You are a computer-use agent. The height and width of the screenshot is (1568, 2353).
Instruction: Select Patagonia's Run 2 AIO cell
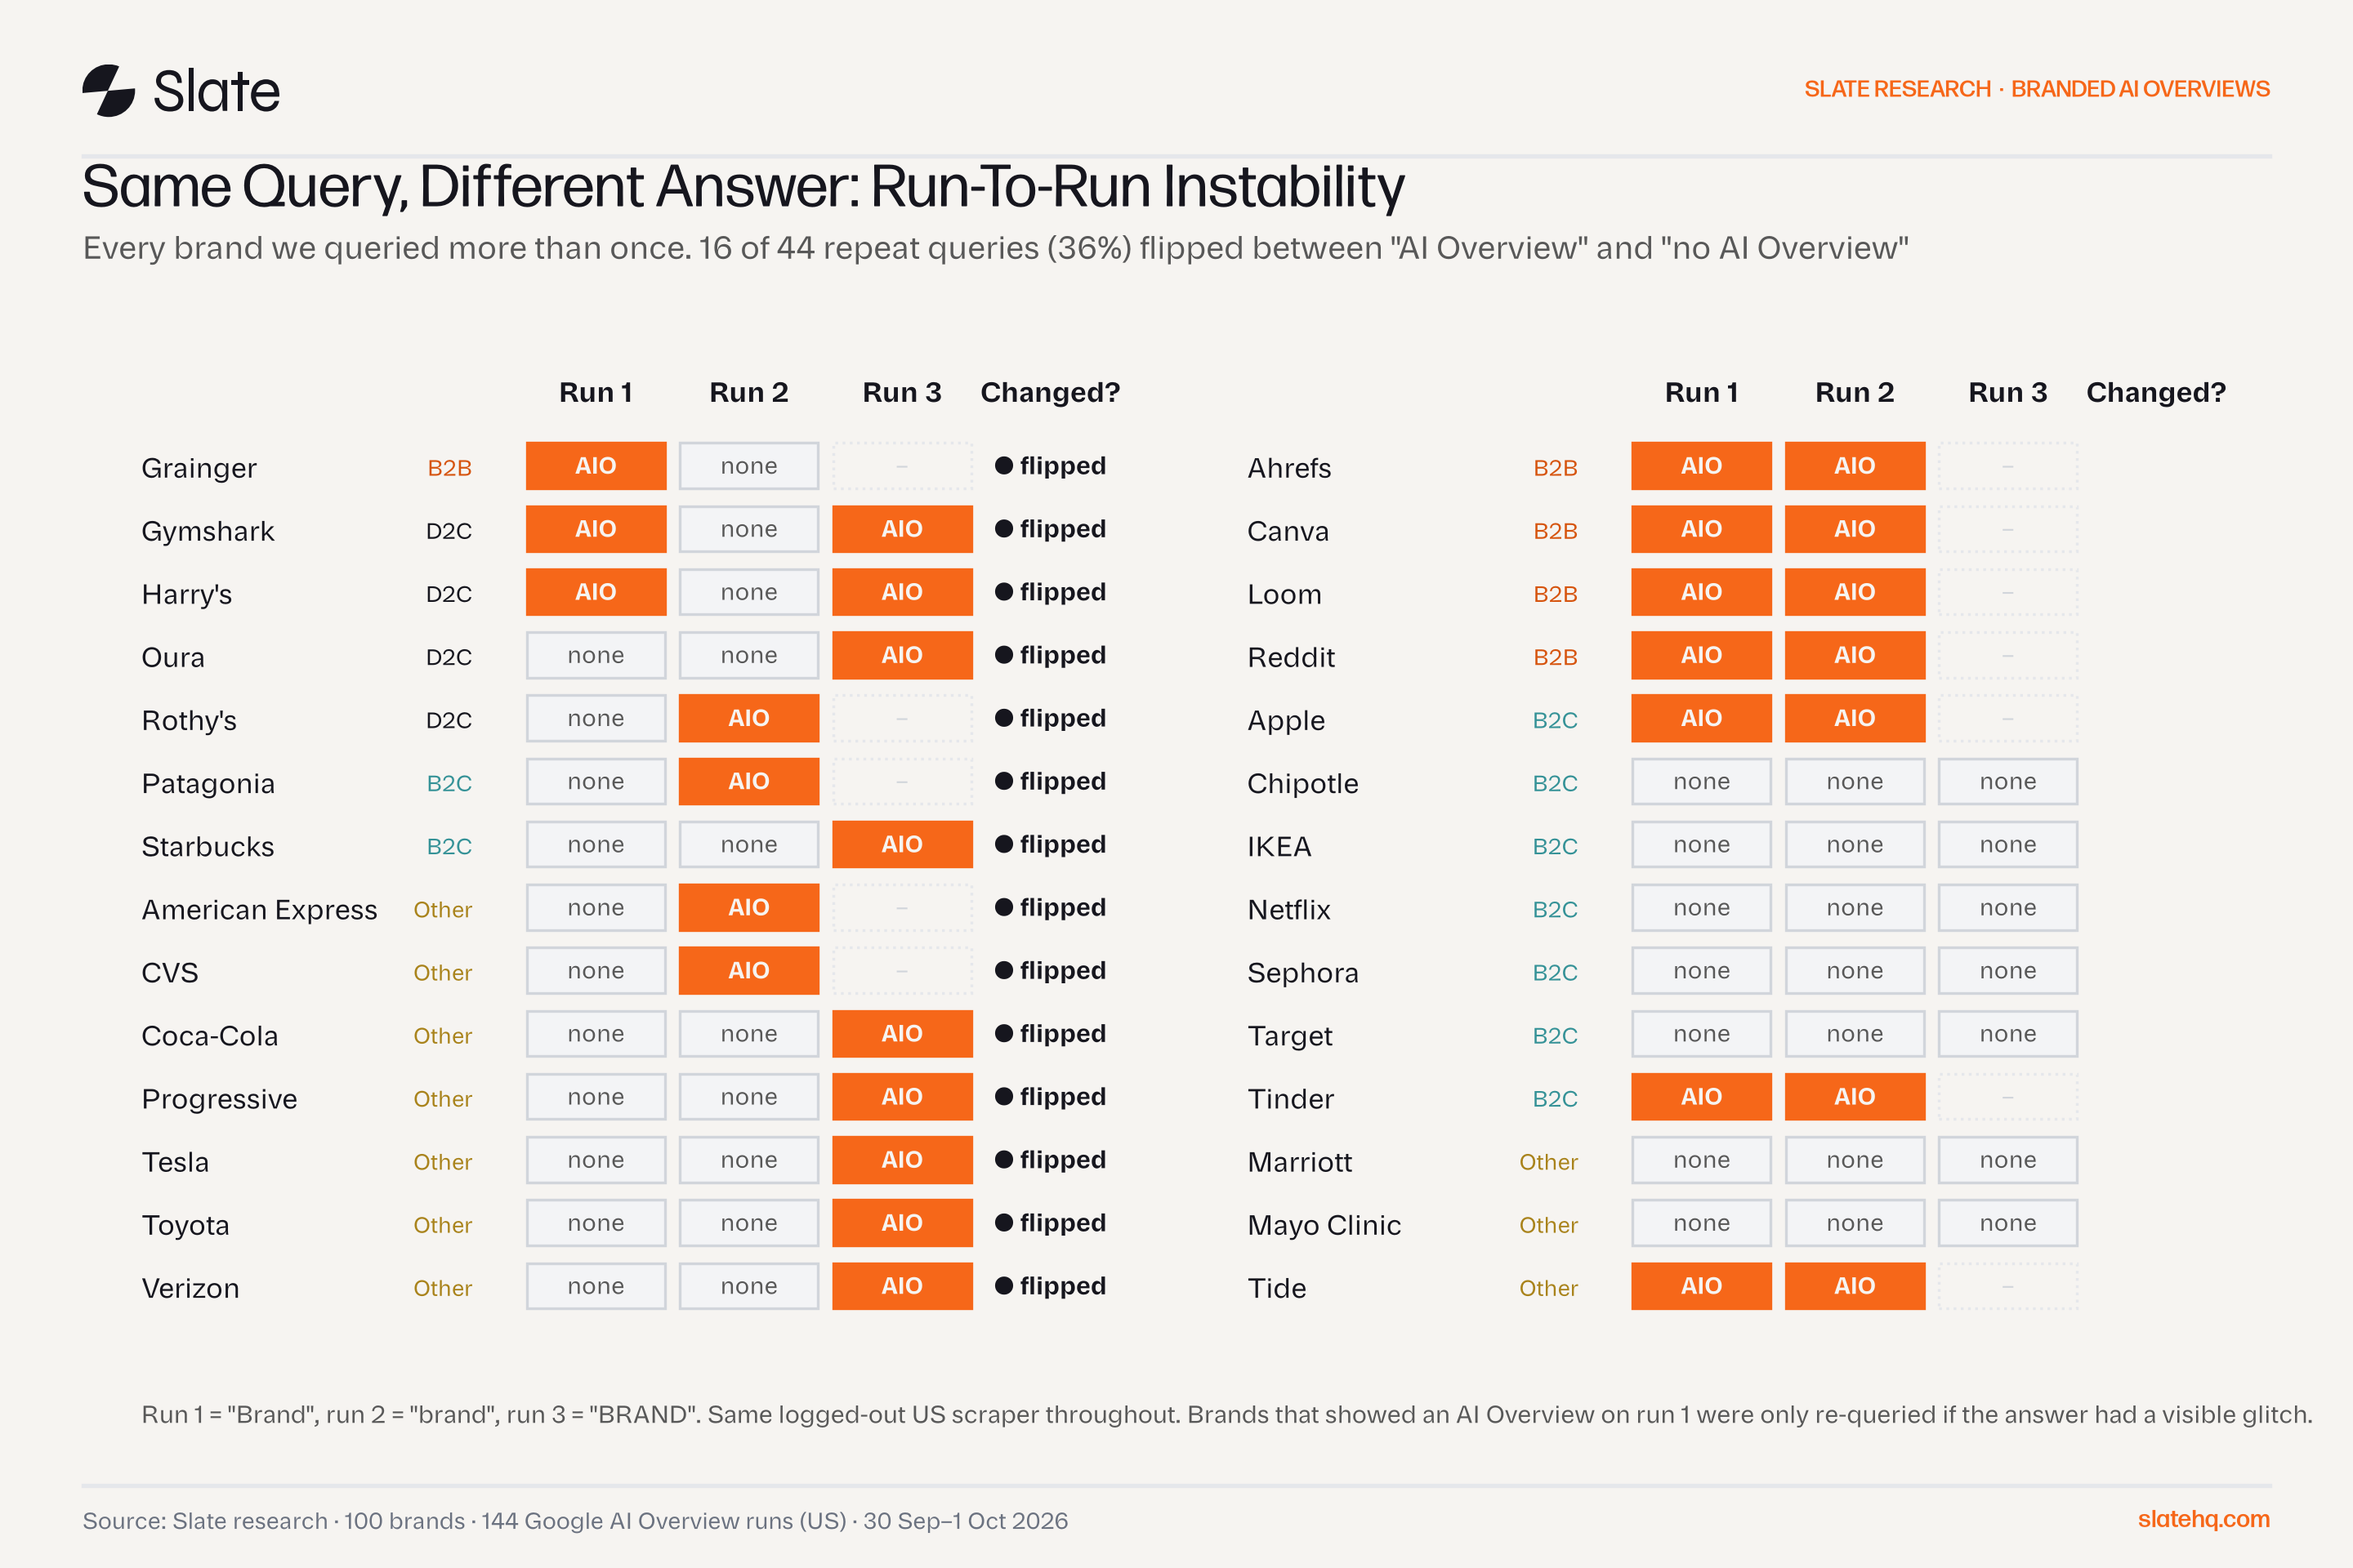pos(749,781)
